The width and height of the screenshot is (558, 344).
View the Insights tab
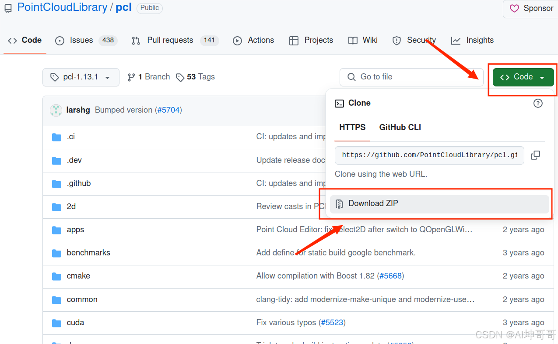[x=472, y=40]
